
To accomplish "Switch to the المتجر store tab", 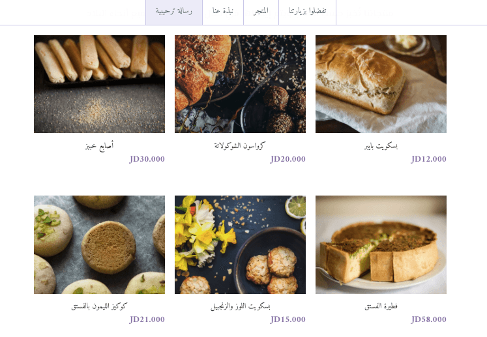I will pyautogui.click(x=261, y=12).
